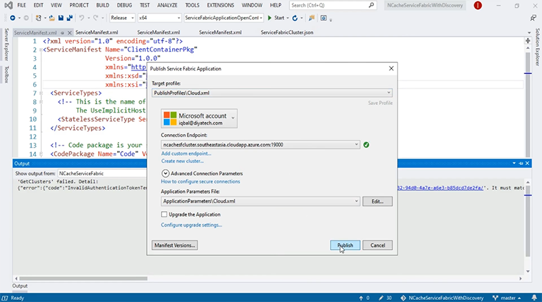Click the New Project toolbar icon
This screenshot has width=542, height=302.
point(39,18)
